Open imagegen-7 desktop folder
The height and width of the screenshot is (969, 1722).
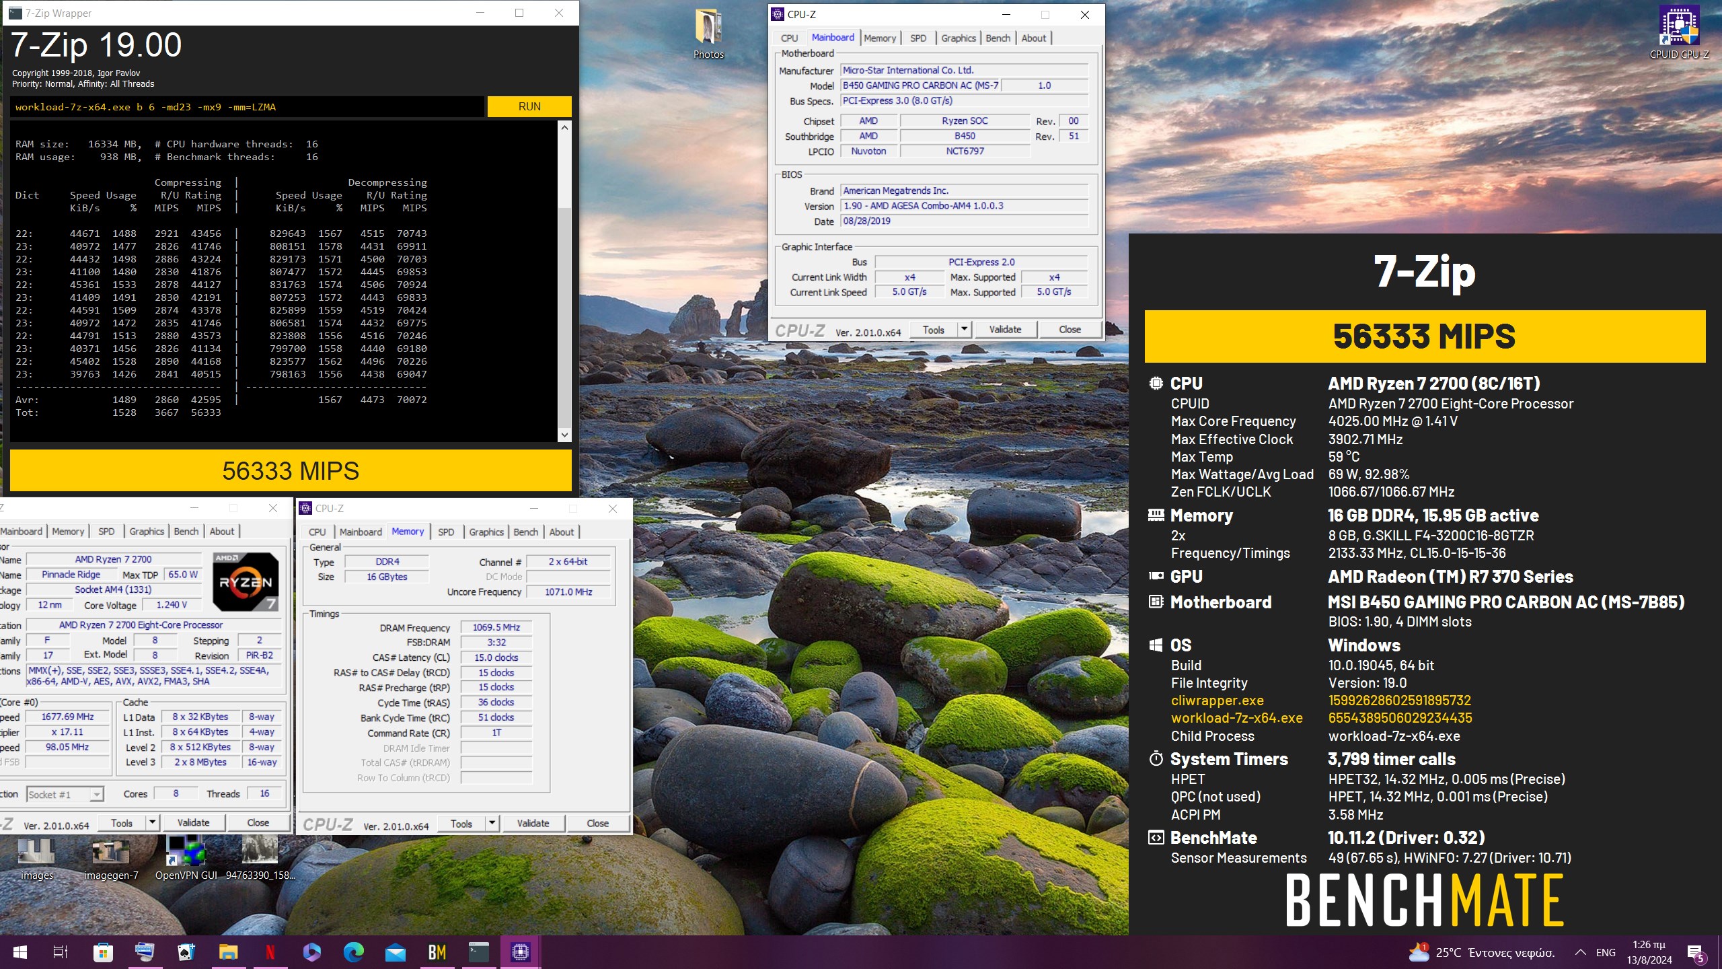point(111,858)
